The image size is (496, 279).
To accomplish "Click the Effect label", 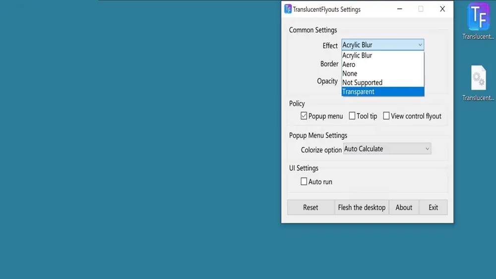I will (330, 46).
